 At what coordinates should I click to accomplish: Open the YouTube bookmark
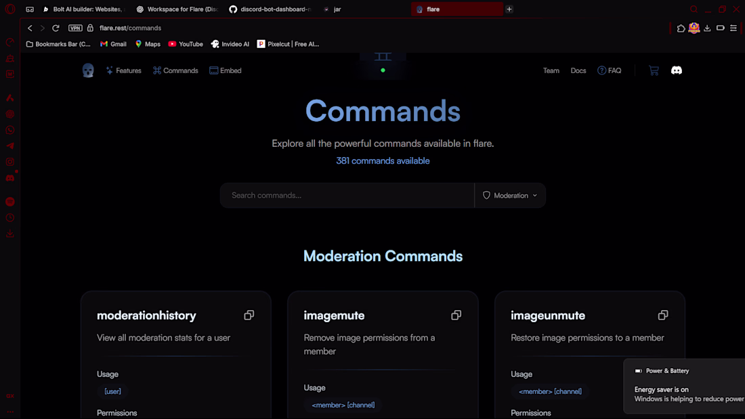pos(186,44)
